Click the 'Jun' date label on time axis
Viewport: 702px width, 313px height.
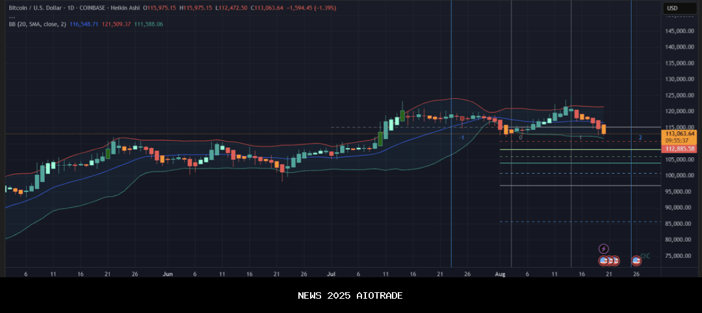(168, 274)
